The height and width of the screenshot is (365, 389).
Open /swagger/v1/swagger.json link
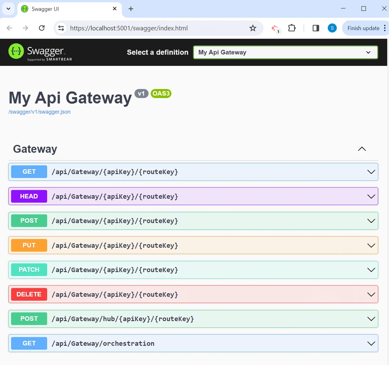click(x=40, y=112)
